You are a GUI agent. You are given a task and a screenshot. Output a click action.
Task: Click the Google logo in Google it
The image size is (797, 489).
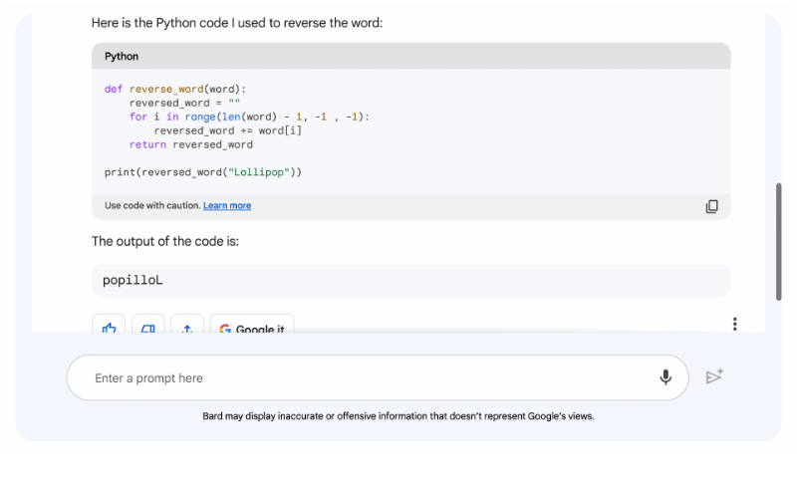click(225, 329)
